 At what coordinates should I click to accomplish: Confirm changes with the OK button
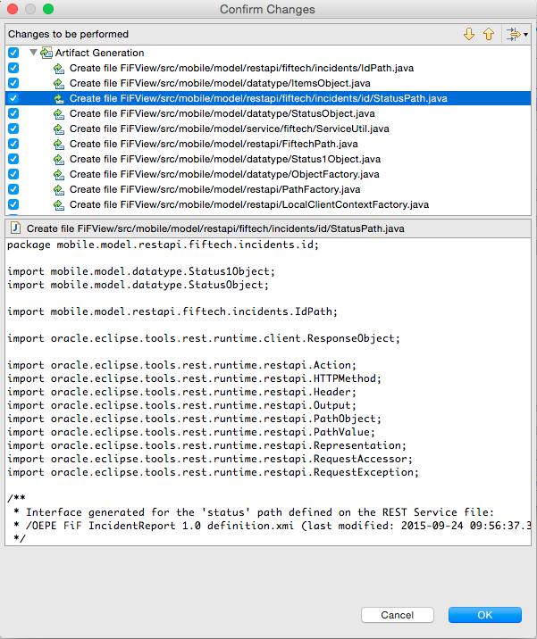point(485,615)
